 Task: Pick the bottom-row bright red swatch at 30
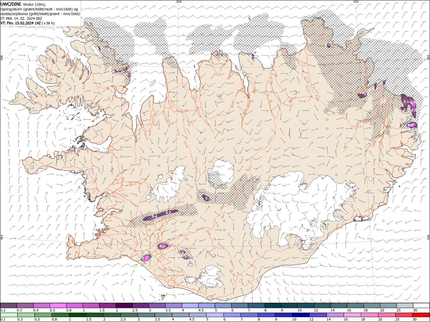click(421, 315)
